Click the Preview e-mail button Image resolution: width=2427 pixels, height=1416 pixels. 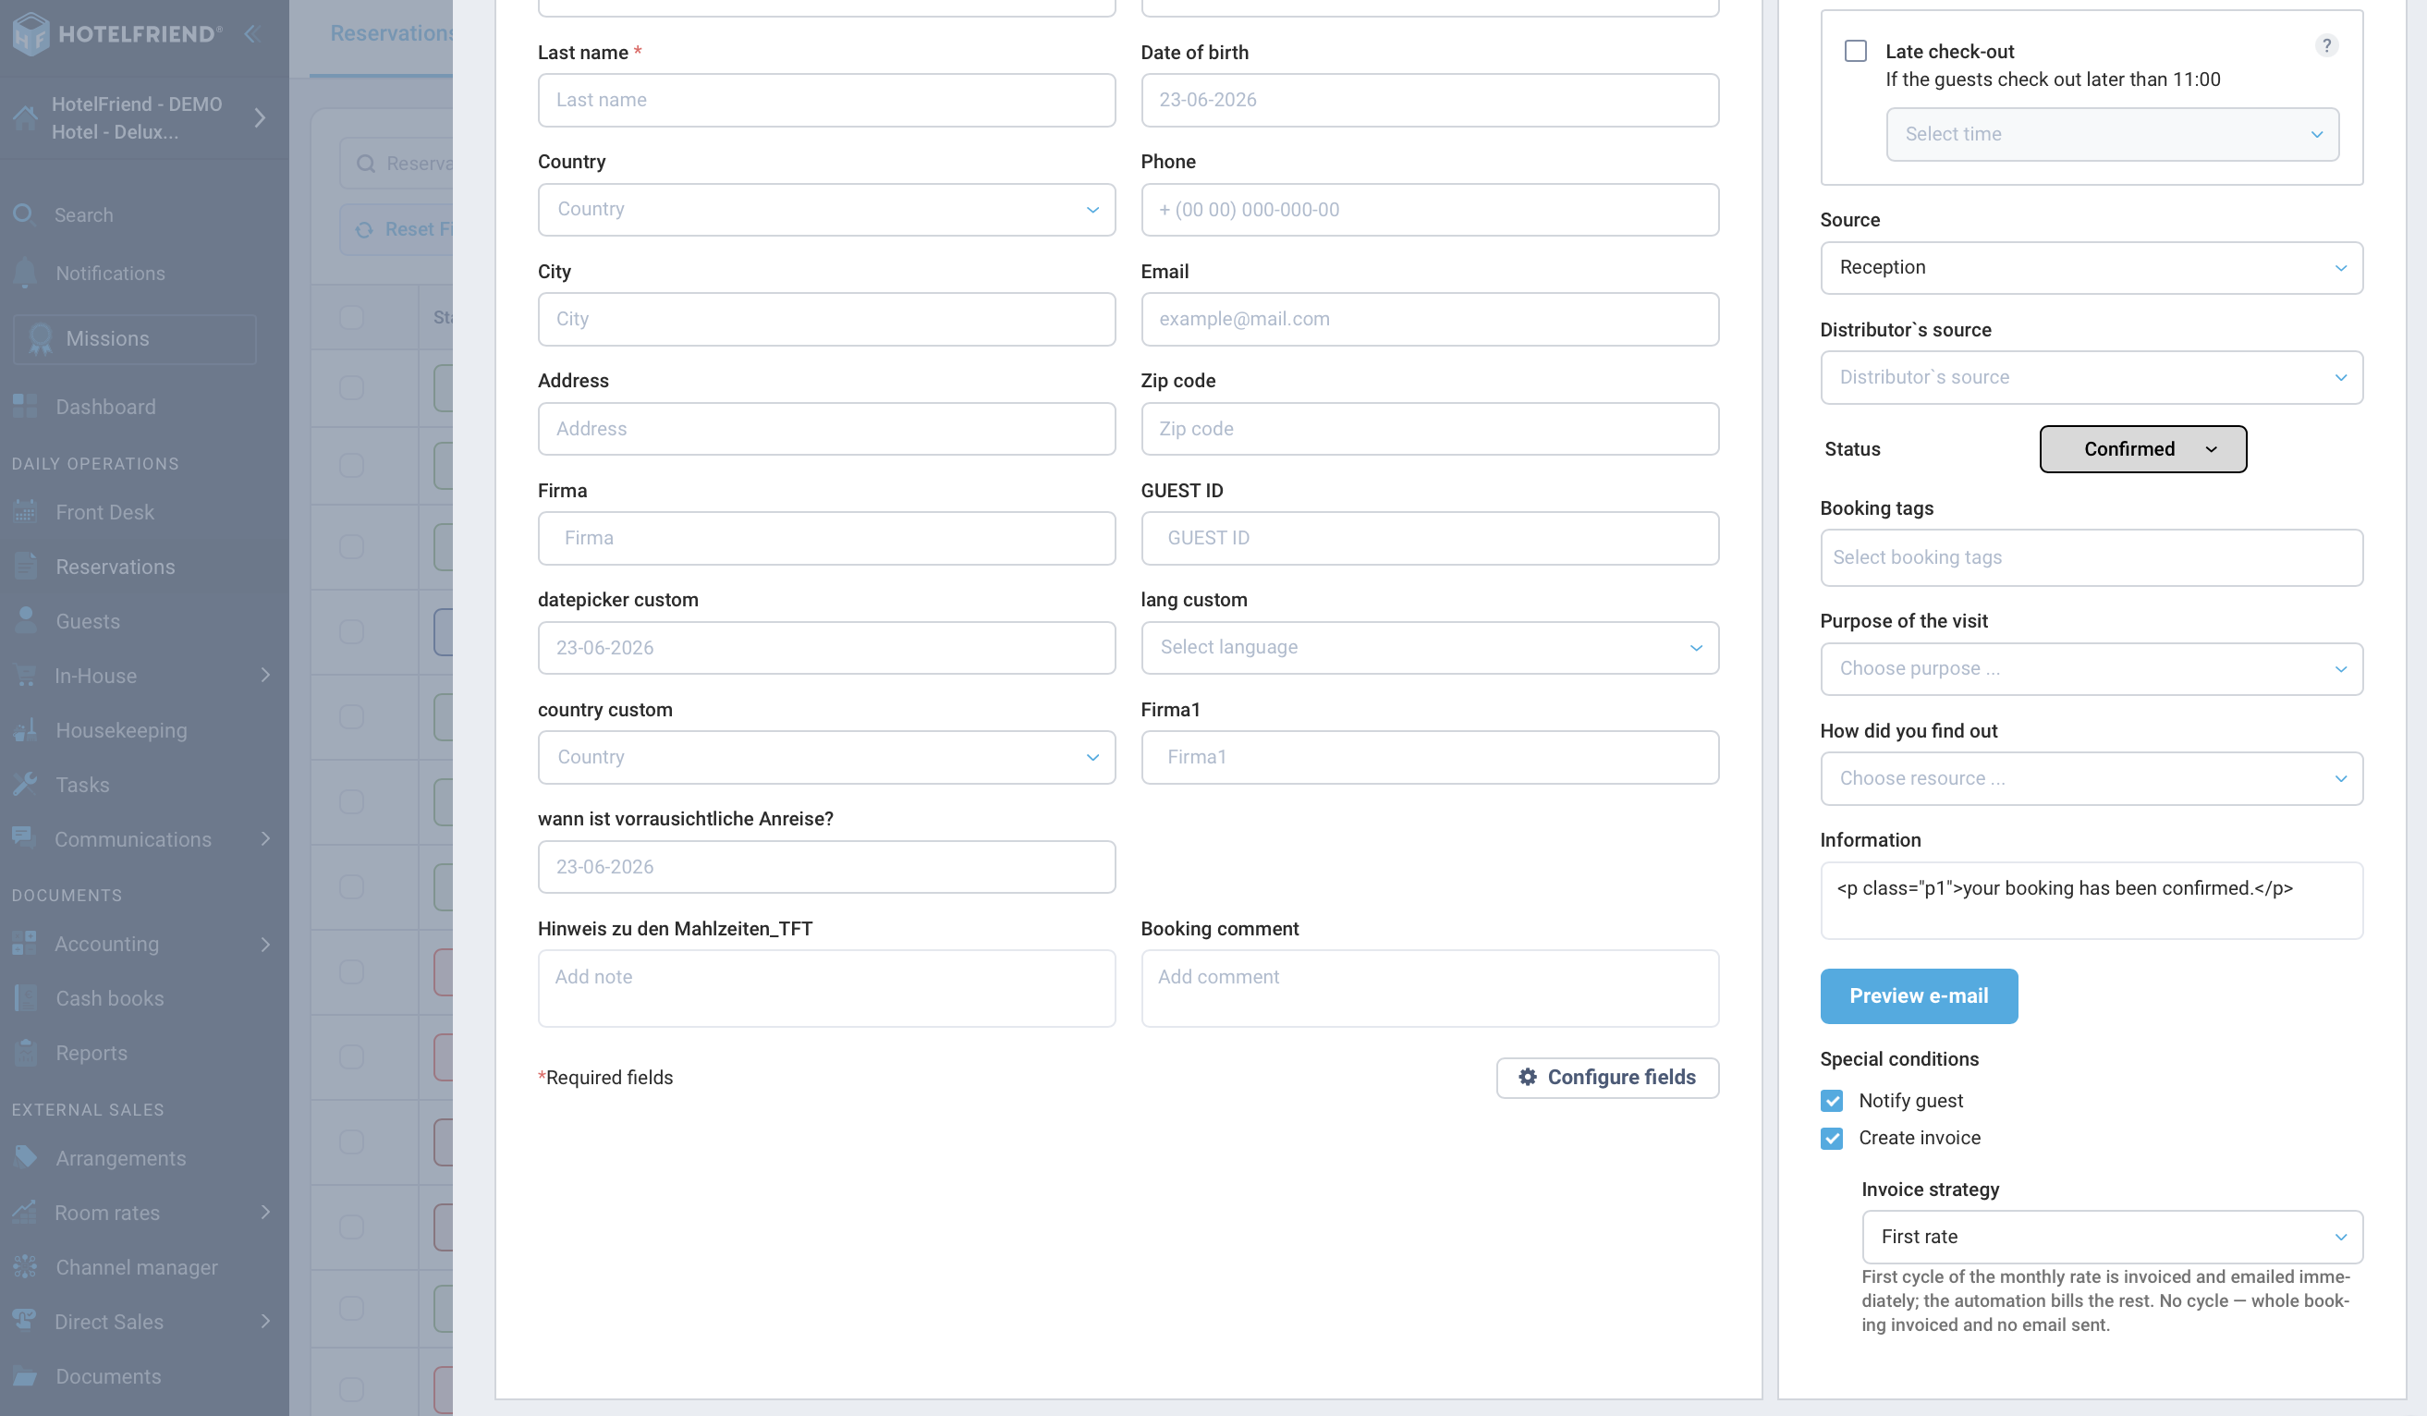pos(1919,996)
